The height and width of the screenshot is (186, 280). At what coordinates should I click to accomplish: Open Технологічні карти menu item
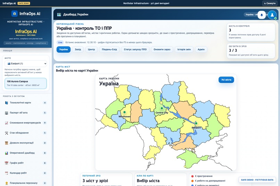coord(26,103)
